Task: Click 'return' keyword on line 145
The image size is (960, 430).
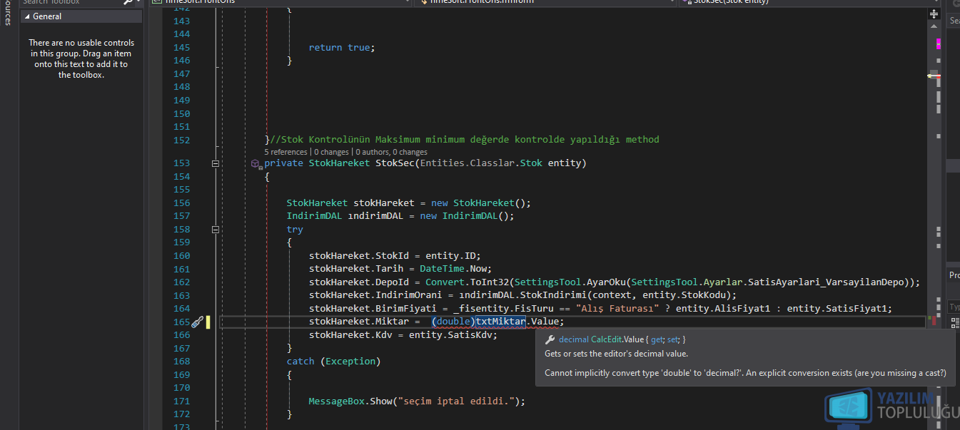Action: [325, 48]
